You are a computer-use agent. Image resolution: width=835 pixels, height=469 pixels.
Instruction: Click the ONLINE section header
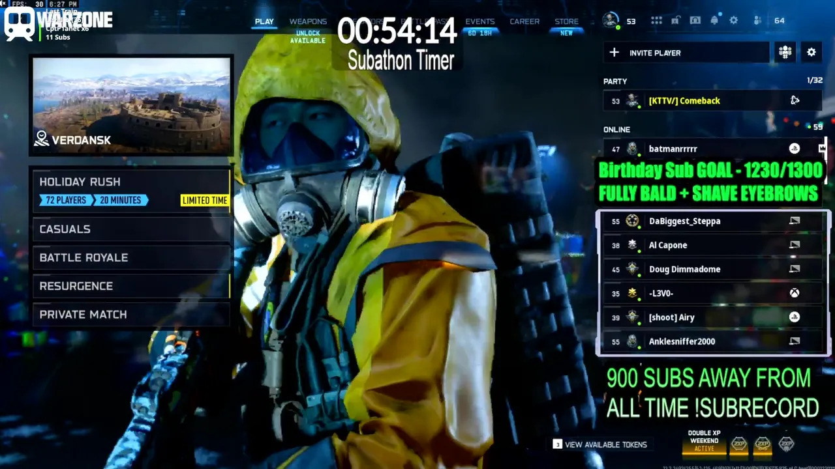point(616,130)
